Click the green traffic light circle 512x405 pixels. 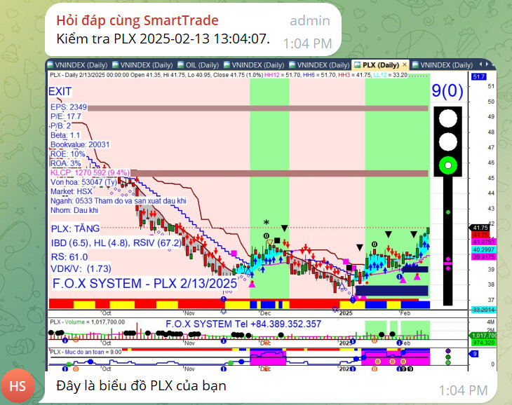(x=448, y=165)
